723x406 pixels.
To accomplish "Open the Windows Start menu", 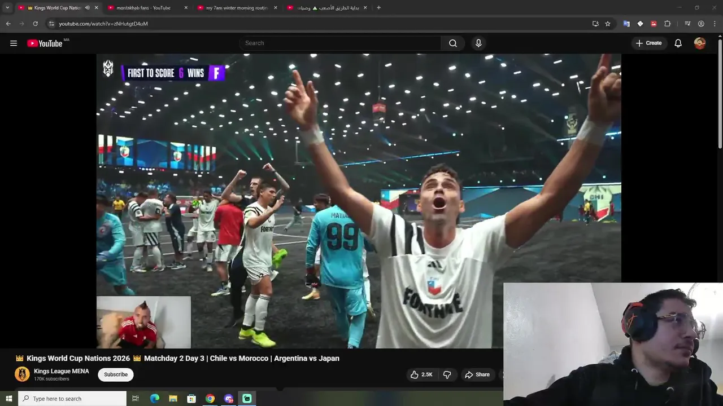I will [x=8, y=399].
